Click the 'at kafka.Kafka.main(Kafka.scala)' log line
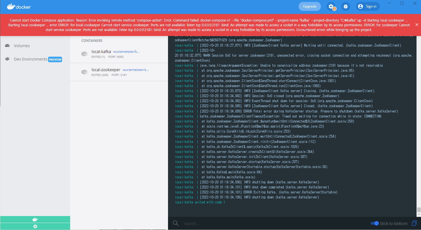Screen dimensions: 421x230 click(215, 177)
